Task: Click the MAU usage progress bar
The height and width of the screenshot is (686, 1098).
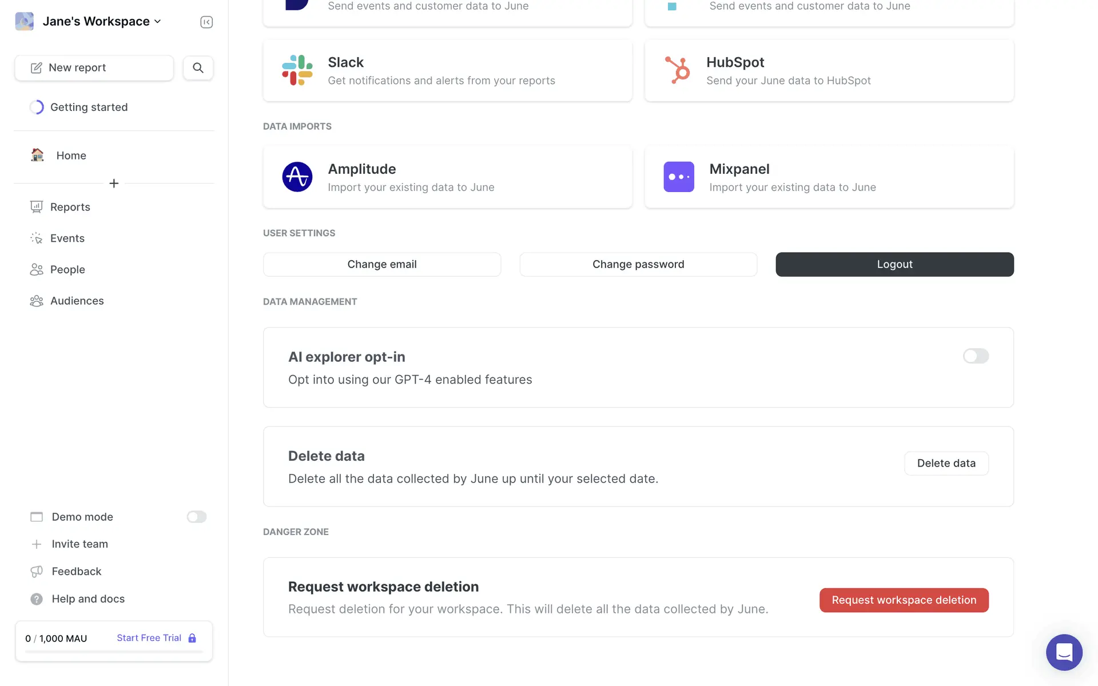Action: point(114,652)
